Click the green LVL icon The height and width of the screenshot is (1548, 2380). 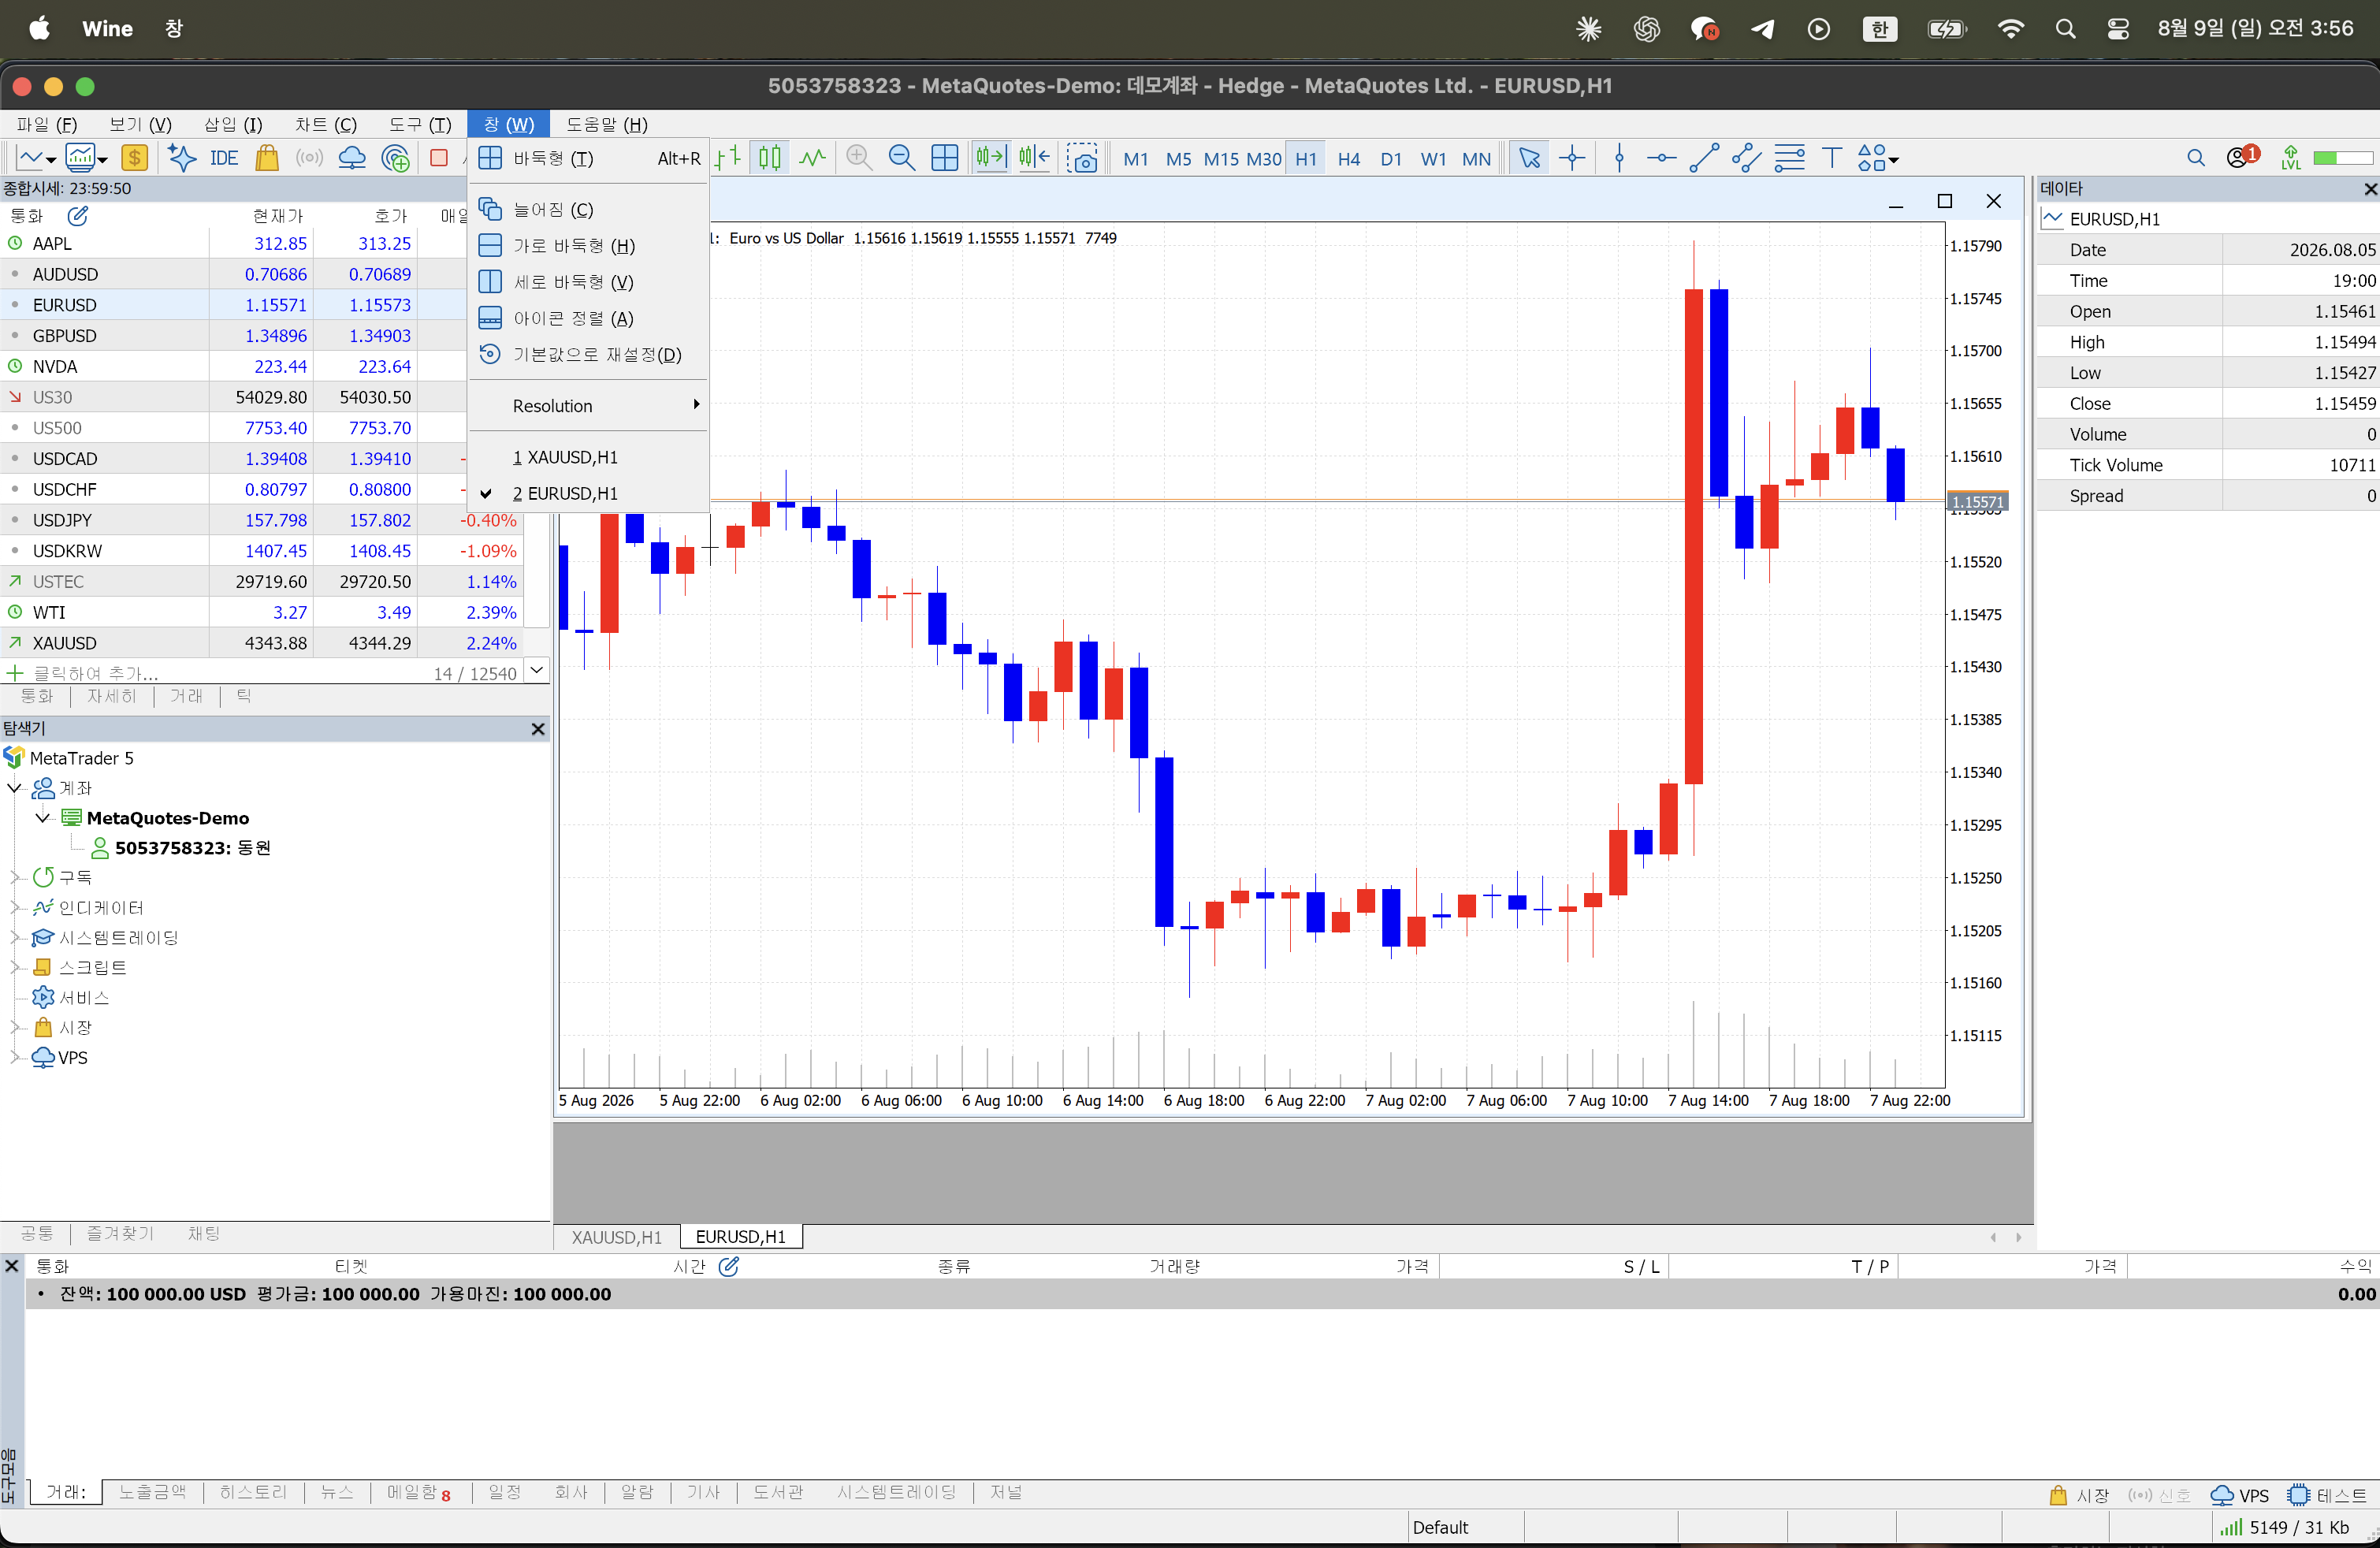[2290, 158]
